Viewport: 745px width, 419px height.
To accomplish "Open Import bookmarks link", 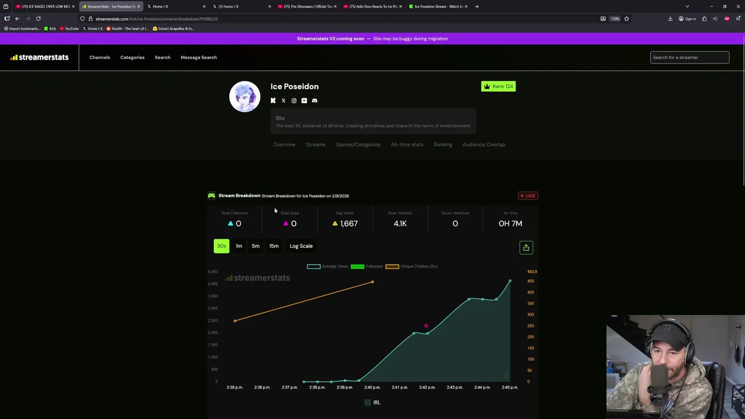I will coord(22,29).
